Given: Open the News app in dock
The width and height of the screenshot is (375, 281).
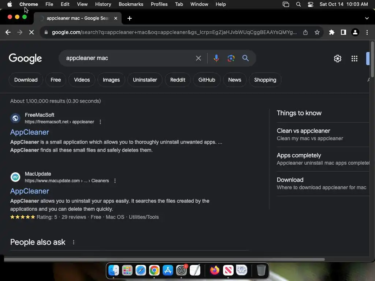Looking at the screenshot, I should [228, 270].
